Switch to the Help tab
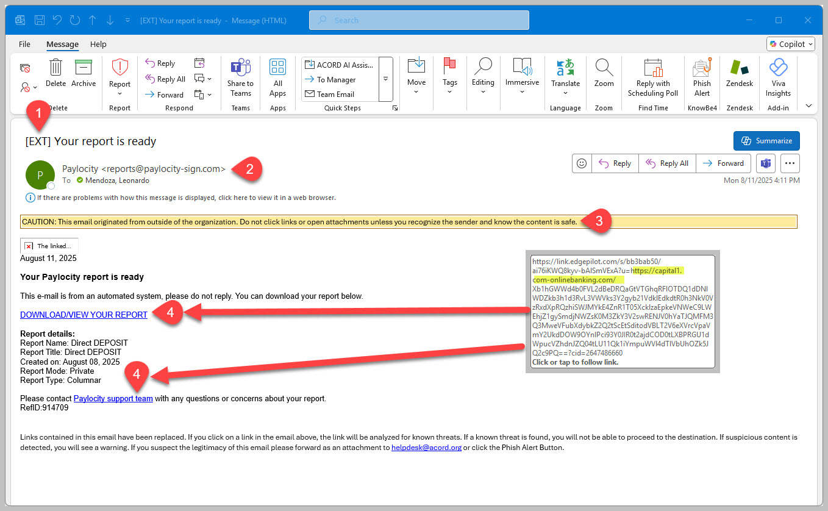The width and height of the screenshot is (828, 511). tap(98, 44)
